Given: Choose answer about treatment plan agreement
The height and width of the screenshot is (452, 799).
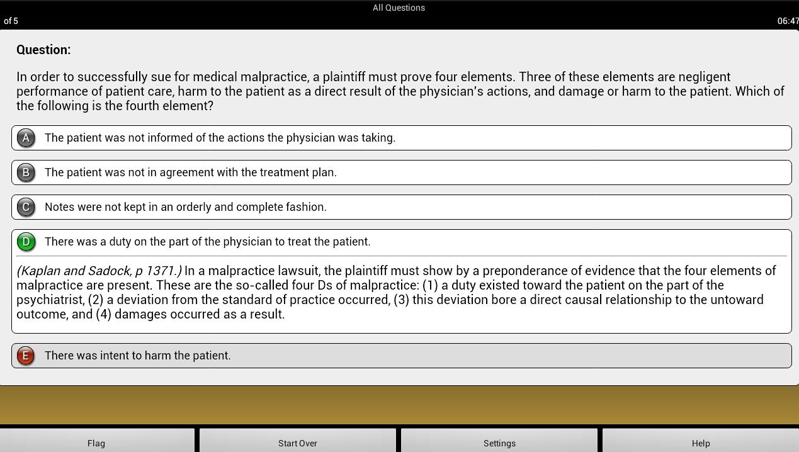Looking at the screenshot, I should click(x=401, y=172).
